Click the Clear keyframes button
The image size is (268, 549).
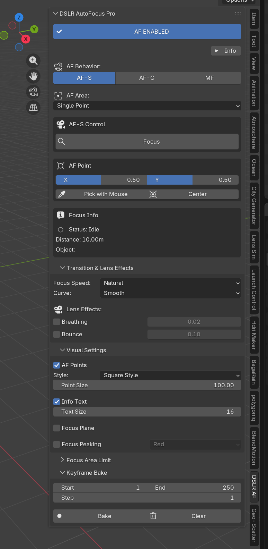[194, 516]
